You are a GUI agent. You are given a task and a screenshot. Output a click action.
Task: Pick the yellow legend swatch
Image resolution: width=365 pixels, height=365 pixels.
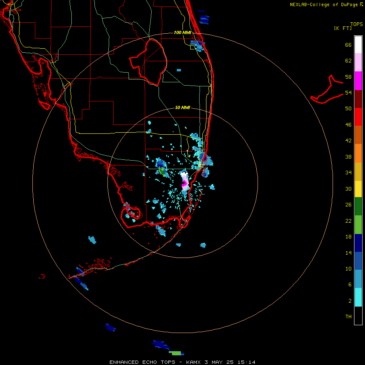tap(358, 189)
